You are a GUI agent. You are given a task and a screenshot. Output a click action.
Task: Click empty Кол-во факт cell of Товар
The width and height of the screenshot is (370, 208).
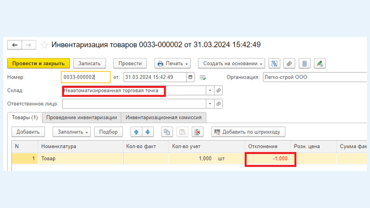click(x=146, y=158)
